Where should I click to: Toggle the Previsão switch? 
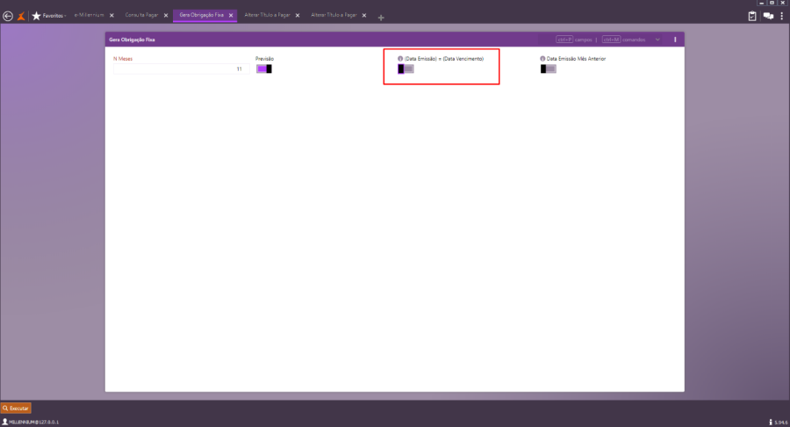pos(264,69)
